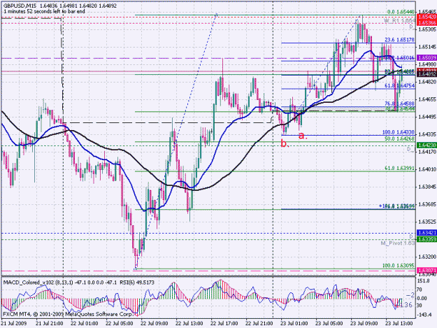Click the 1.64010 price scale value
This screenshot has height=328, width=437.
[427, 169]
